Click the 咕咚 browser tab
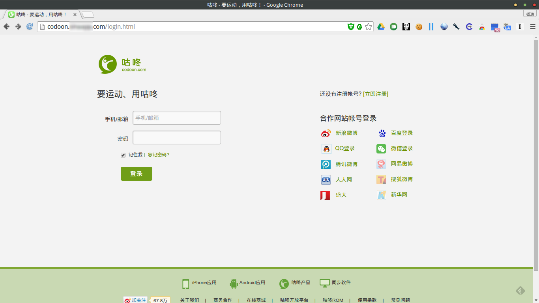The width and height of the screenshot is (539, 303). [x=41, y=15]
